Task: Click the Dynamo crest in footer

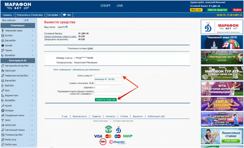Action: tap(118, 129)
